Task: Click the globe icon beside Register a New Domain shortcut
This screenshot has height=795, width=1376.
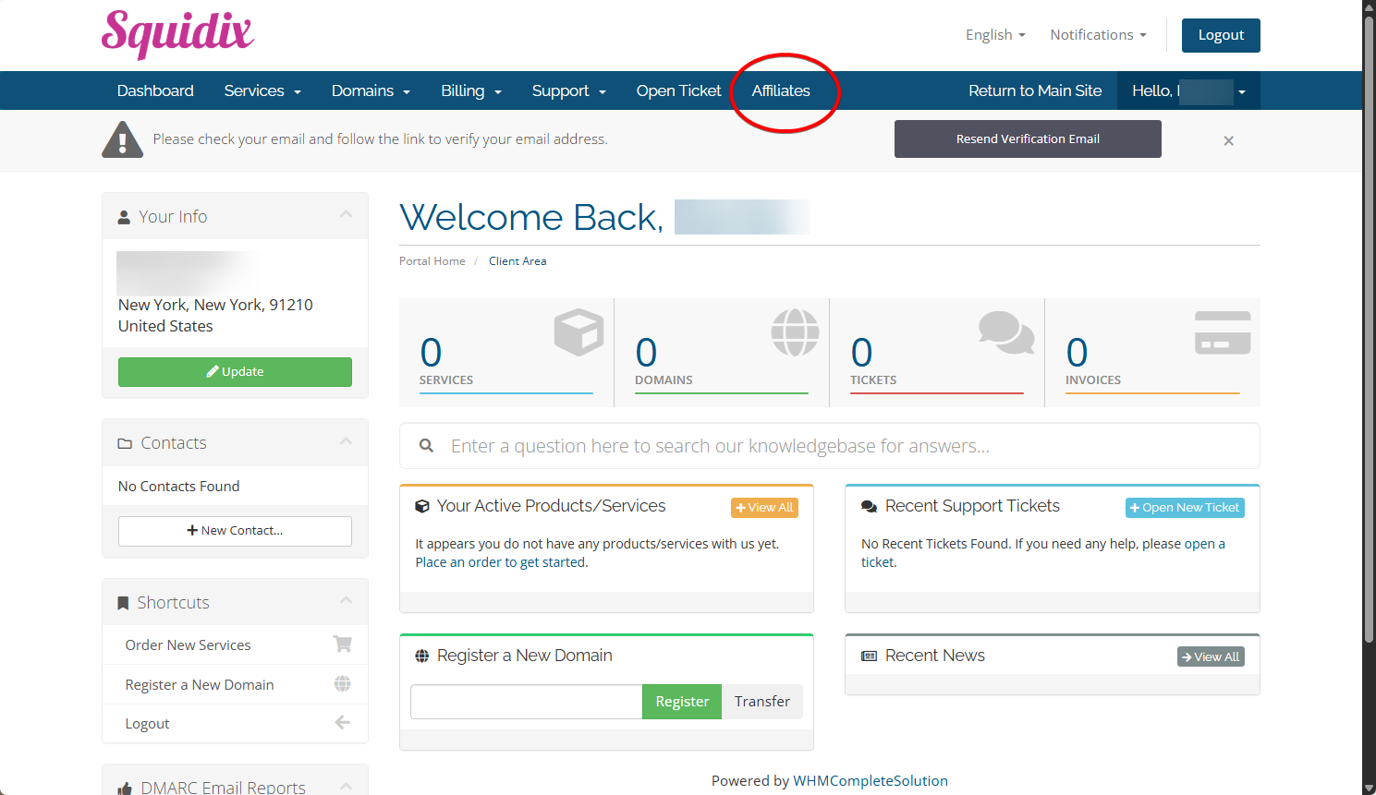Action: click(x=342, y=683)
